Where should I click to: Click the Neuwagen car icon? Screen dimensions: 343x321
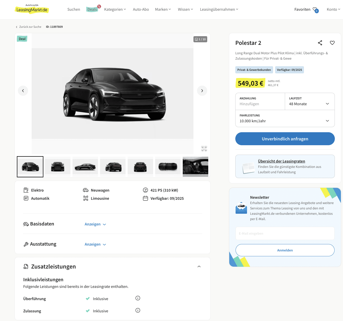[86, 190]
